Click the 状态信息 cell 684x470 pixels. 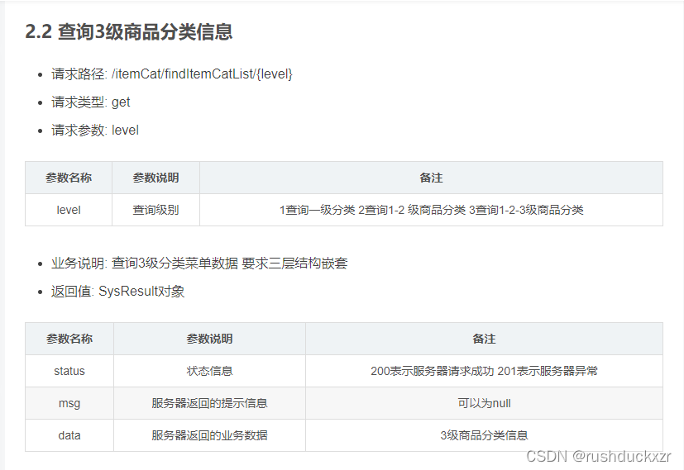(x=209, y=371)
